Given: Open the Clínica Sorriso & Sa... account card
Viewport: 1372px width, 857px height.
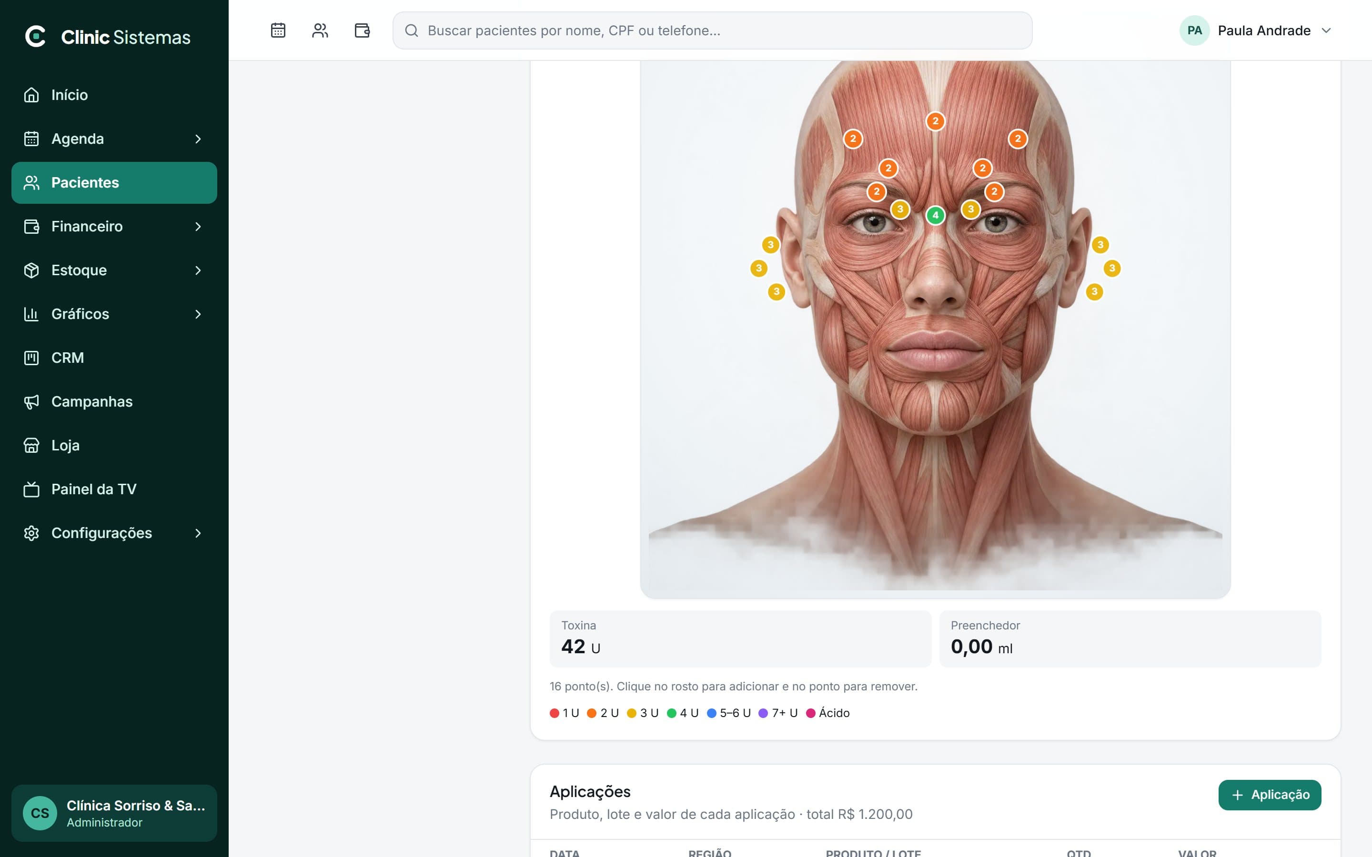Looking at the screenshot, I should (114, 813).
